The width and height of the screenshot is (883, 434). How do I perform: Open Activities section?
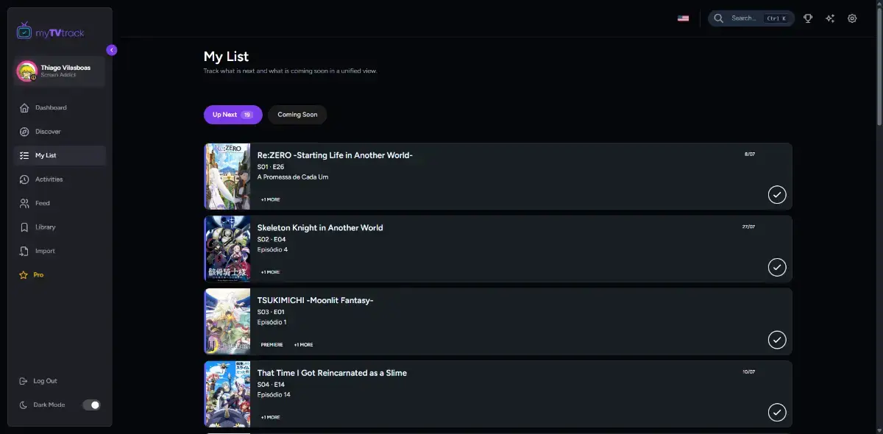point(60,179)
